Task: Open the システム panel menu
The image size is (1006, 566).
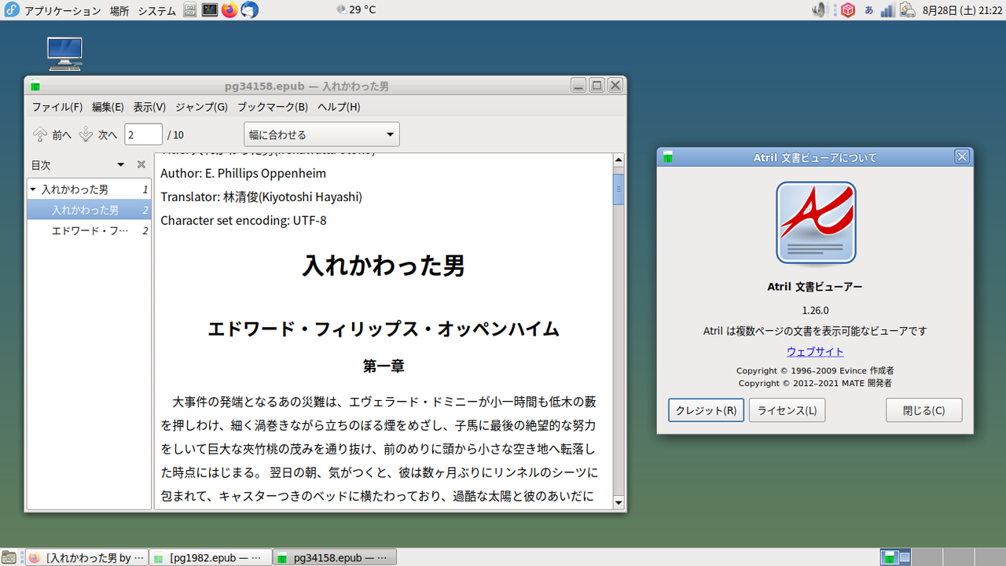Action: (x=156, y=10)
